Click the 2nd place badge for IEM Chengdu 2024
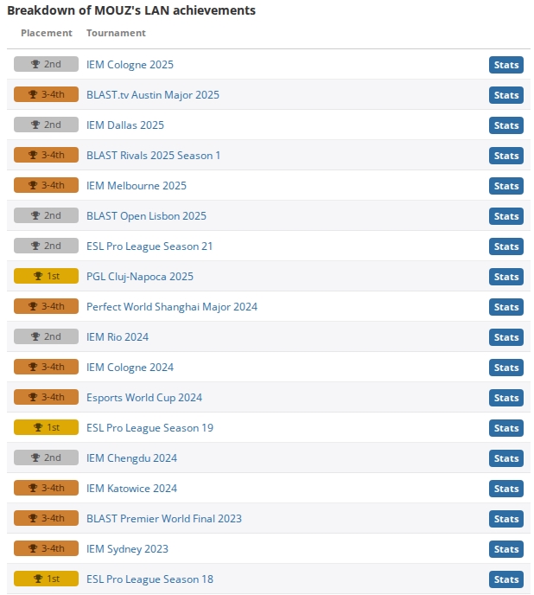Screen dimensions: 534x595 (x=47, y=457)
